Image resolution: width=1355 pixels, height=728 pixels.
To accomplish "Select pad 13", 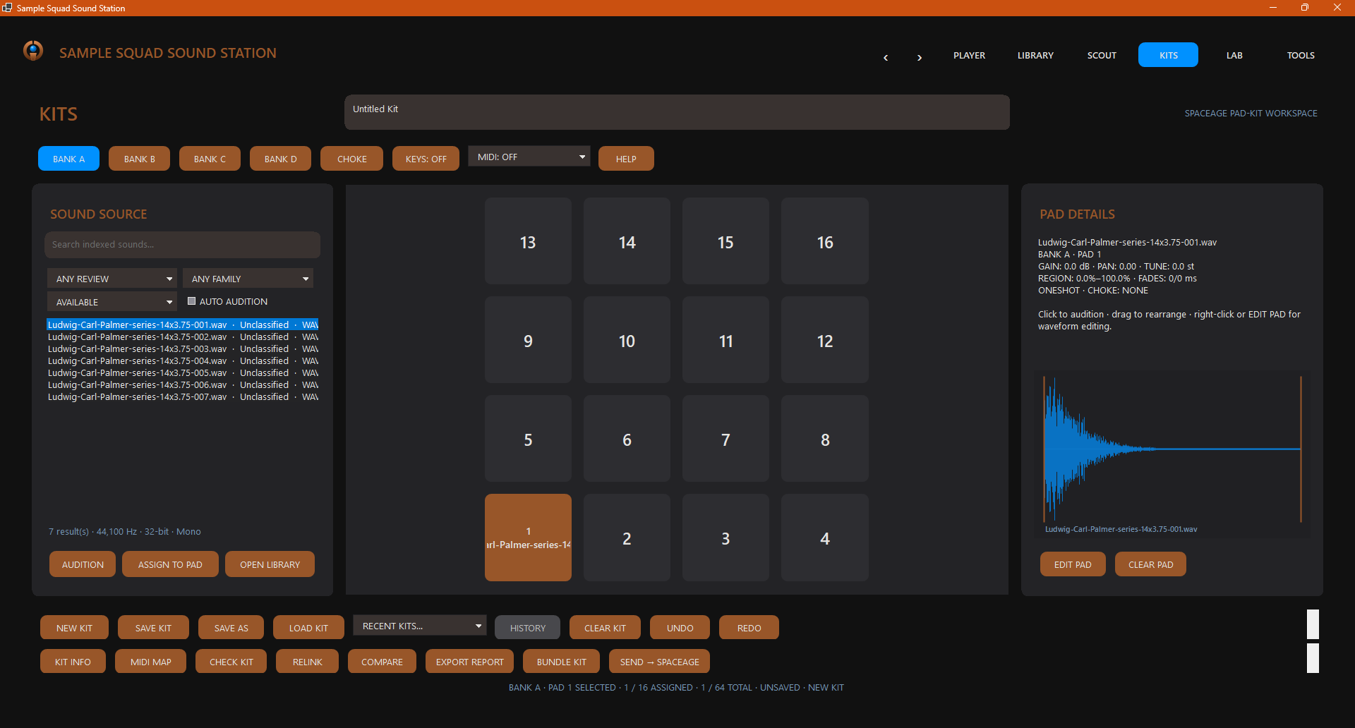I will (x=528, y=241).
